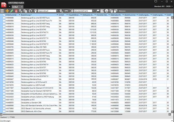
Task: Tick checkbox for article HA956506
Action: 4,18
